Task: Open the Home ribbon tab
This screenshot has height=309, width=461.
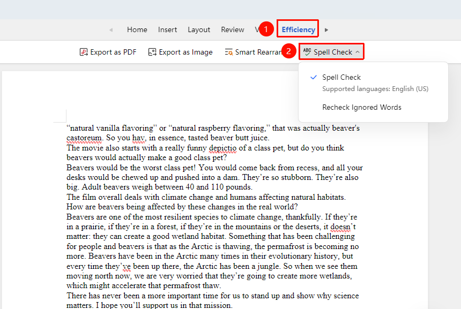Action: pyautogui.click(x=137, y=29)
